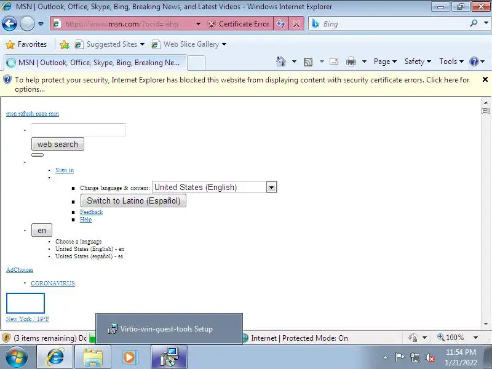This screenshot has width=492, height=369.
Task: Open Windows Explorer folder from taskbar
Action: (x=93, y=357)
